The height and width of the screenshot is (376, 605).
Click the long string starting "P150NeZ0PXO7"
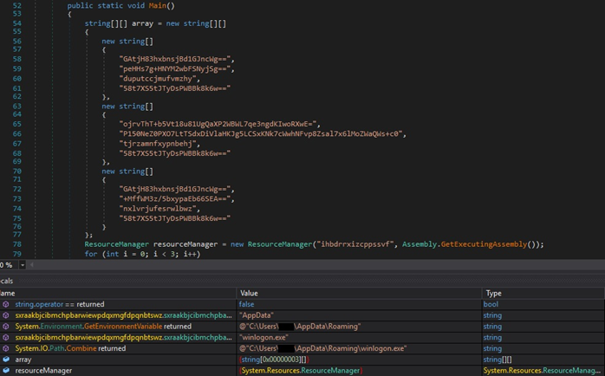(261, 133)
